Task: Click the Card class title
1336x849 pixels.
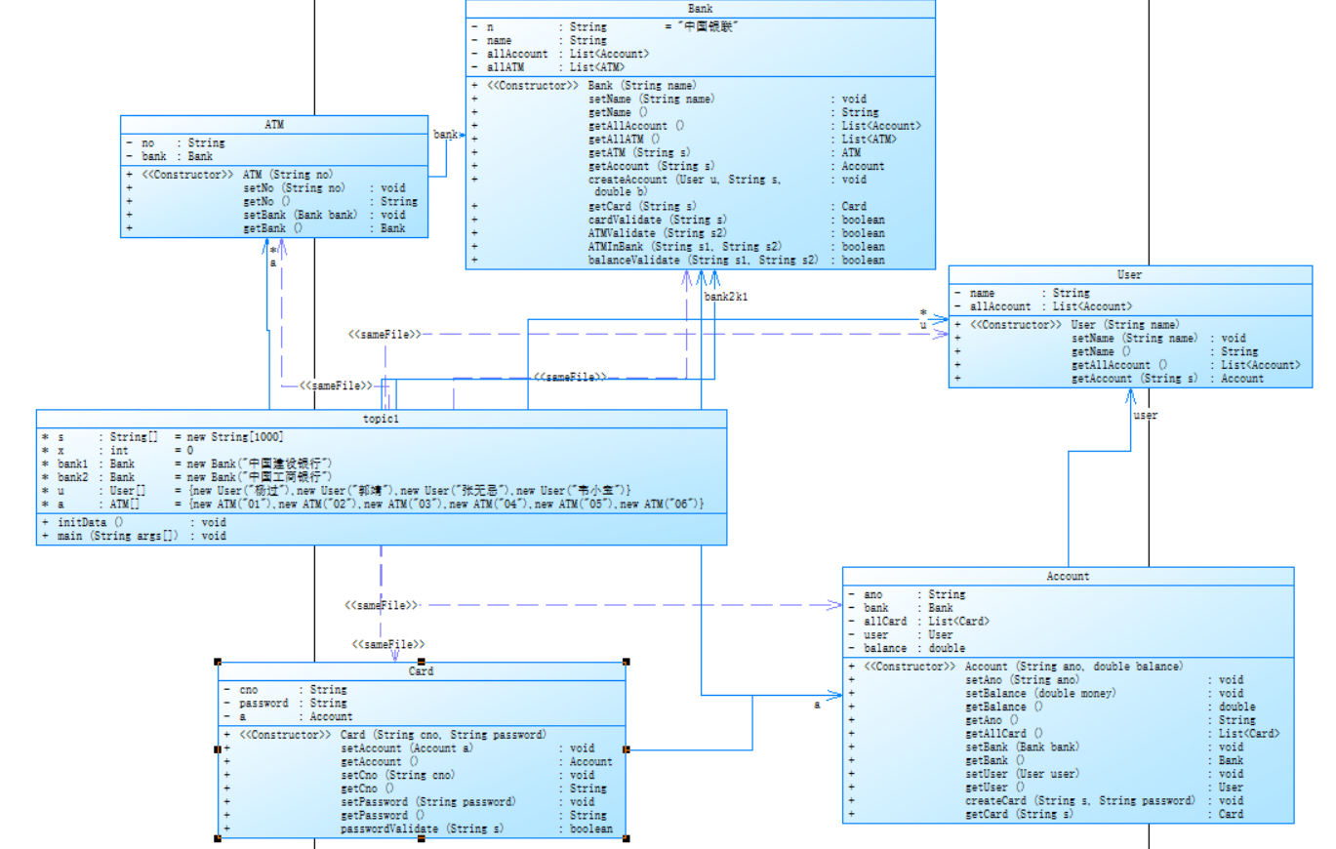Action: [421, 671]
